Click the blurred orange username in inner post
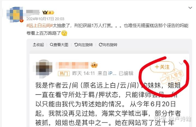The width and height of the screenshot is (196, 127). click(72, 65)
